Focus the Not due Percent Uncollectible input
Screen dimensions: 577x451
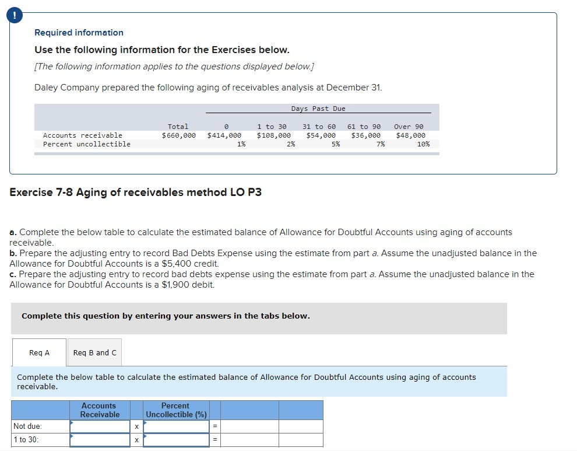coord(176,426)
